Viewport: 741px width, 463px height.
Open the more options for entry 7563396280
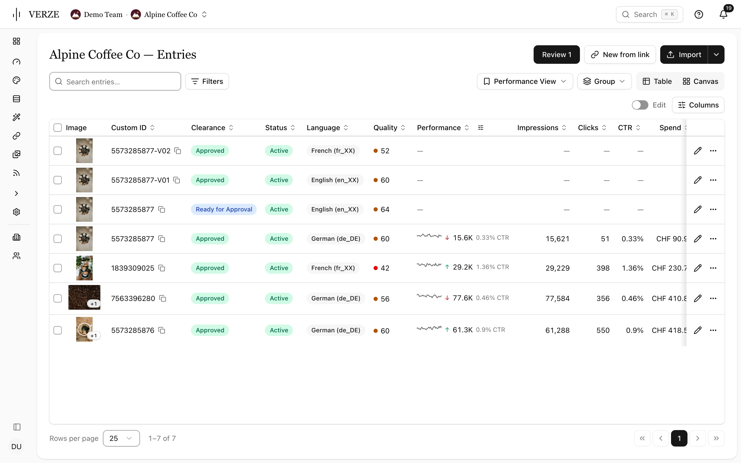[x=713, y=298]
